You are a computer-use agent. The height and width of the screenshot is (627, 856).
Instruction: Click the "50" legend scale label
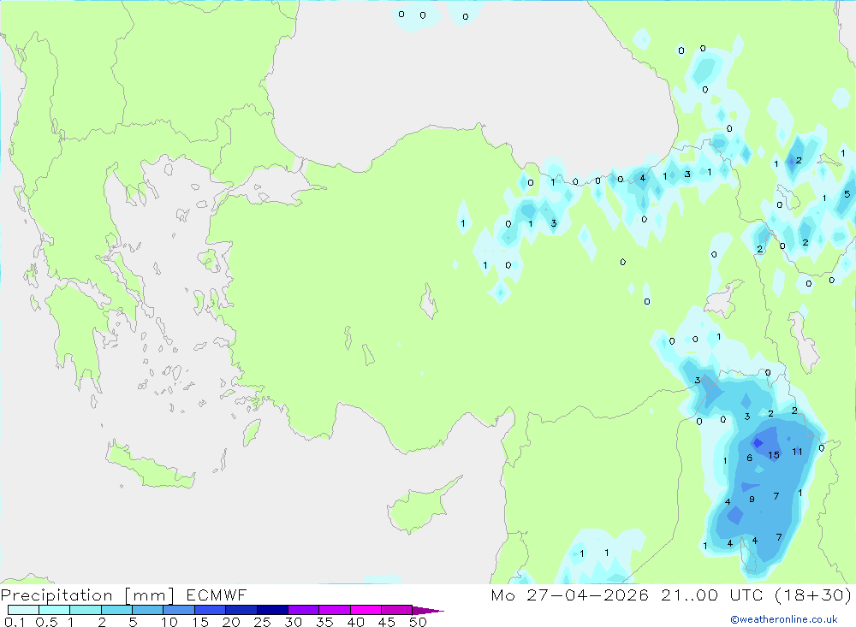[419, 622]
